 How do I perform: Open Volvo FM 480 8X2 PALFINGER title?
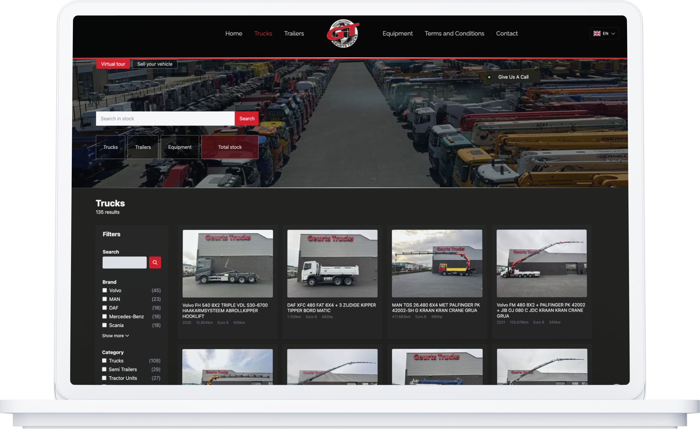coord(541,311)
